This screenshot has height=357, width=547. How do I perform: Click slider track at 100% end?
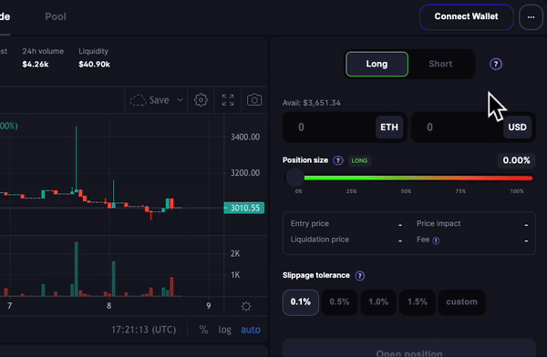coord(530,178)
